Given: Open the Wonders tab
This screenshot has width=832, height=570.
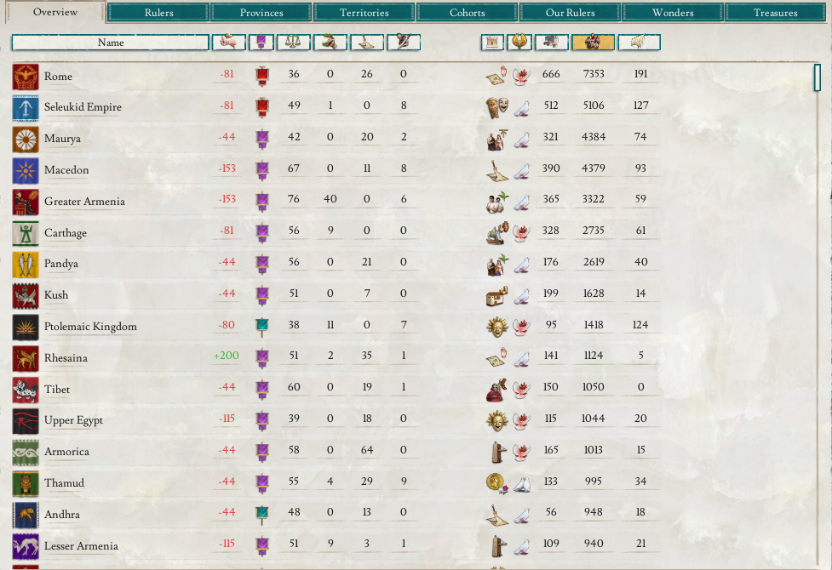Looking at the screenshot, I should pyautogui.click(x=673, y=12).
